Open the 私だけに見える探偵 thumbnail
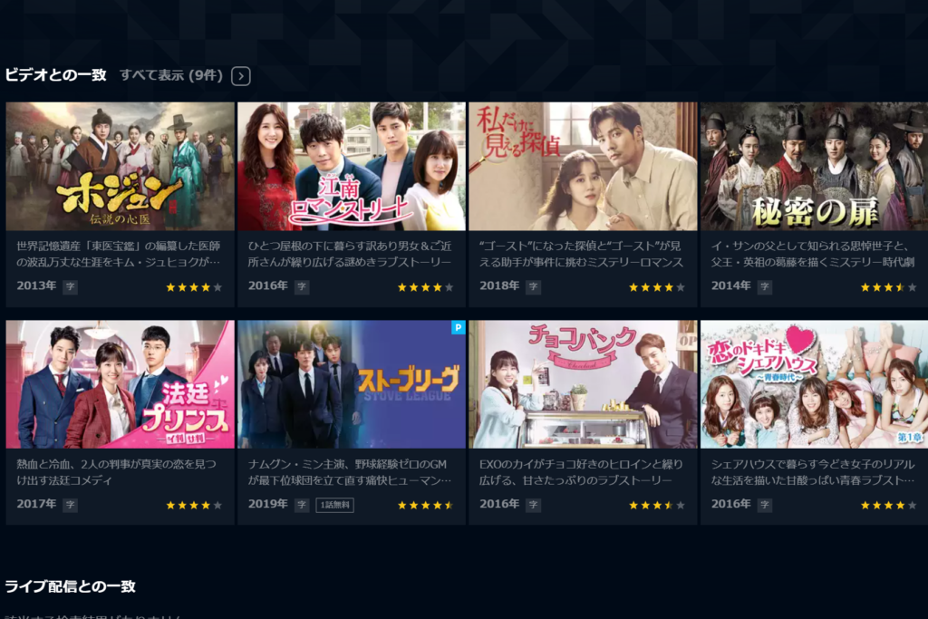Screen dimensions: 928x619 click(583, 166)
